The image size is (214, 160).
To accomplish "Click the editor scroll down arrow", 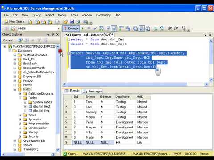I will pyautogui.click(x=211, y=80).
